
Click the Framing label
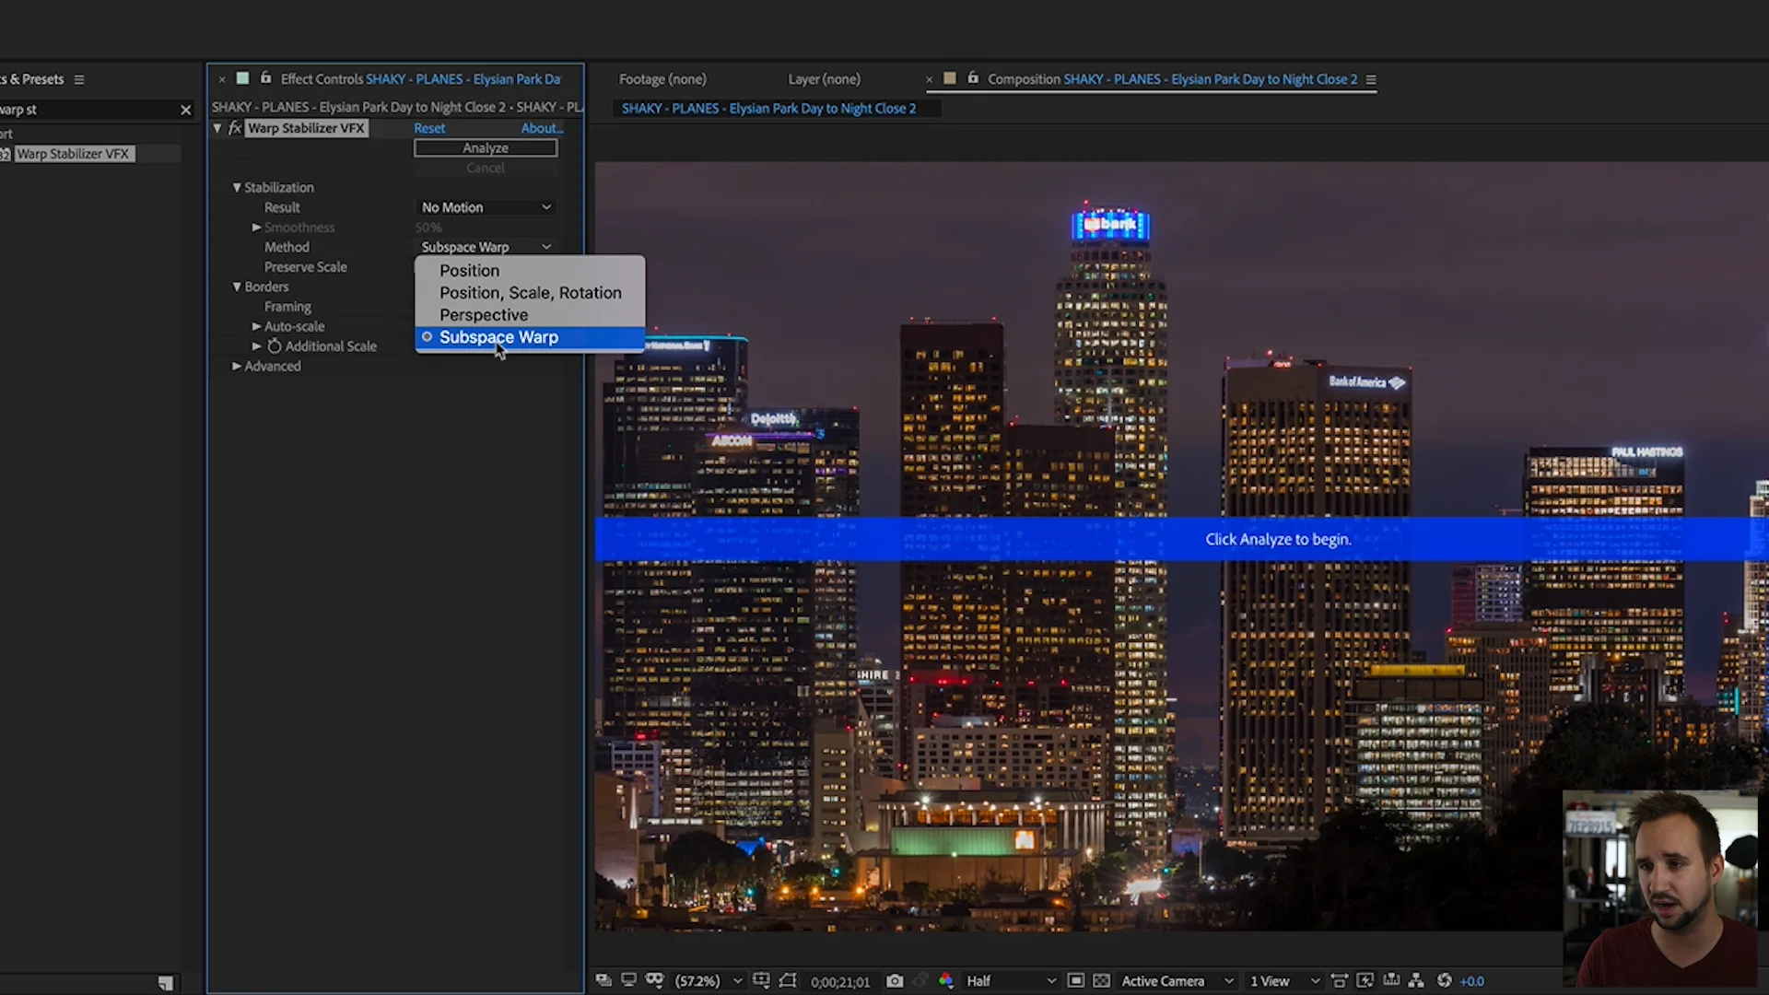(287, 307)
